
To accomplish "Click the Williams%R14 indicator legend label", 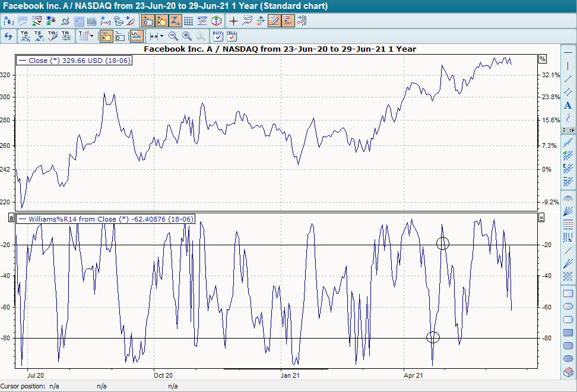I will click(x=107, y=219).
